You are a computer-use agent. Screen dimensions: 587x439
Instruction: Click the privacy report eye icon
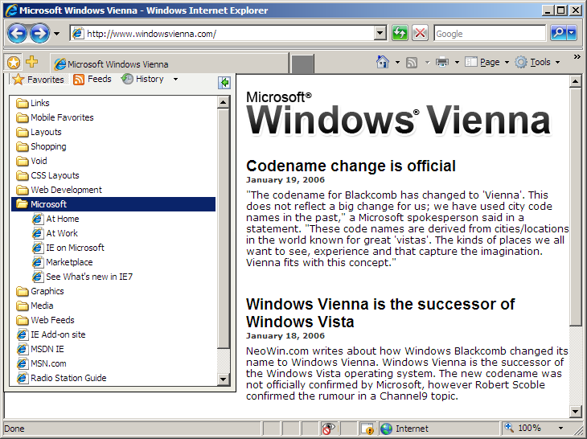(330, 429)
